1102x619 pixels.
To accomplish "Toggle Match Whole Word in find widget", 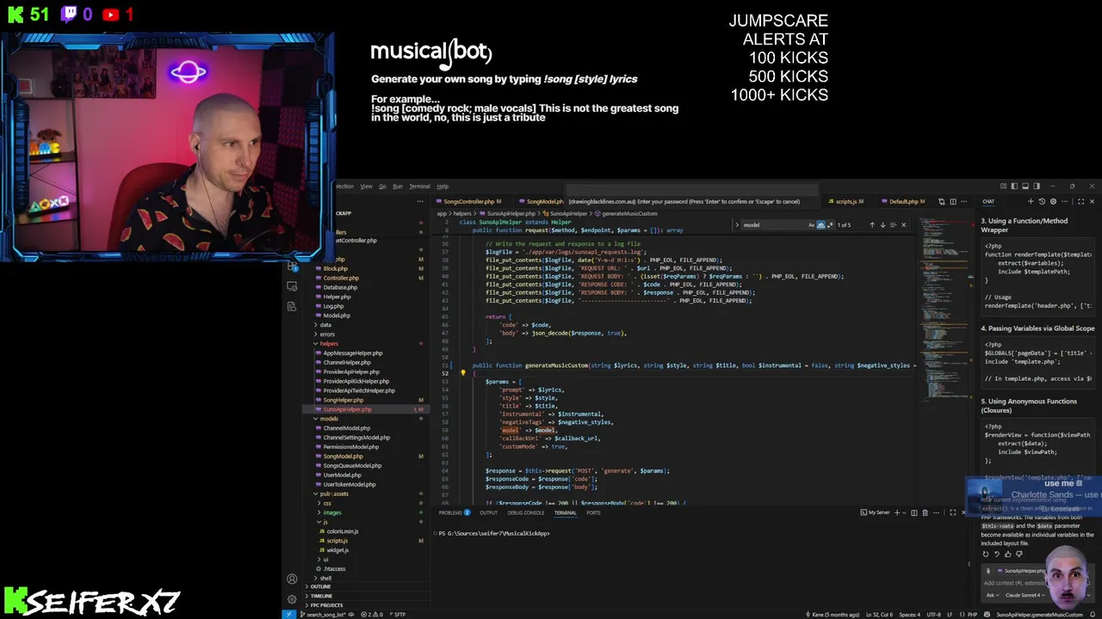I will point(820,225).
